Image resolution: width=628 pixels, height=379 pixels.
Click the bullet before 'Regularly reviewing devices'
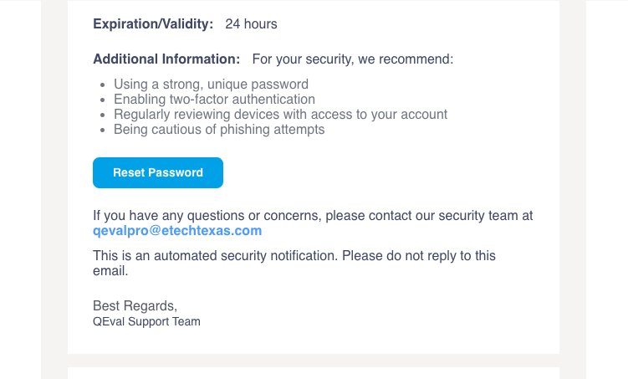(x=102, y=115)
